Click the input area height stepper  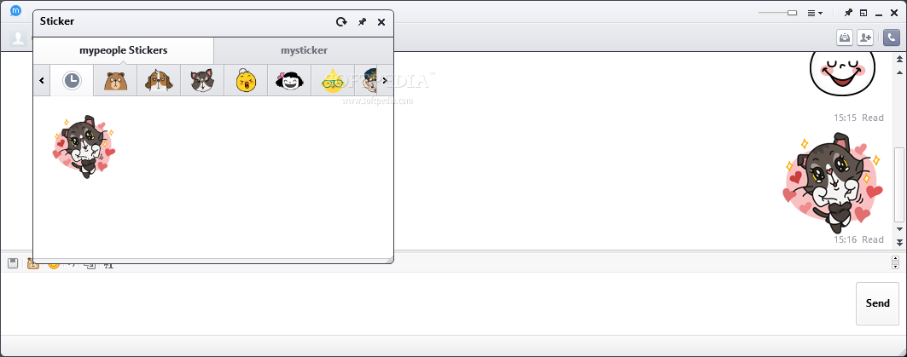[x=895, y=262]
